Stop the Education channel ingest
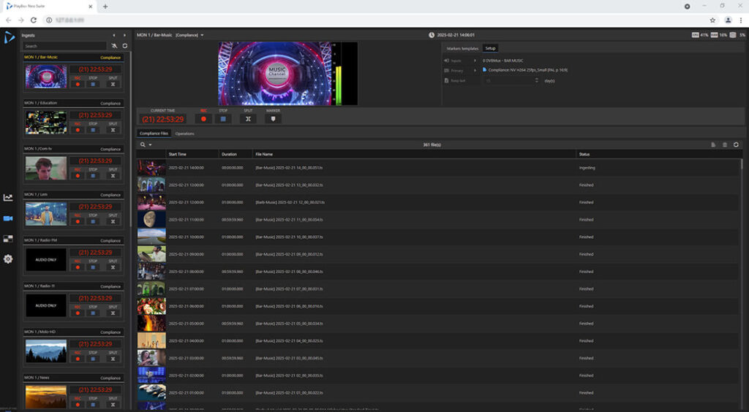Screen dimensions: 749x412 point(93,129)
